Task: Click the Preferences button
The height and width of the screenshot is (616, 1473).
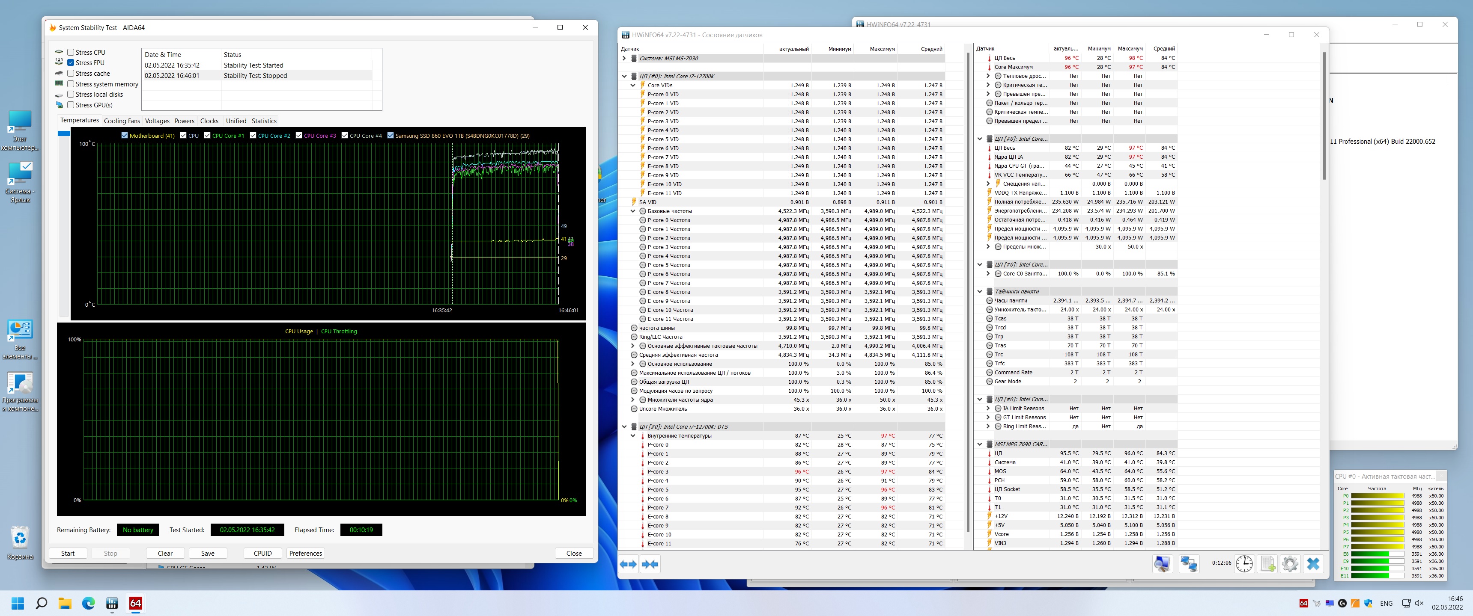Action: tap(305, 553)
